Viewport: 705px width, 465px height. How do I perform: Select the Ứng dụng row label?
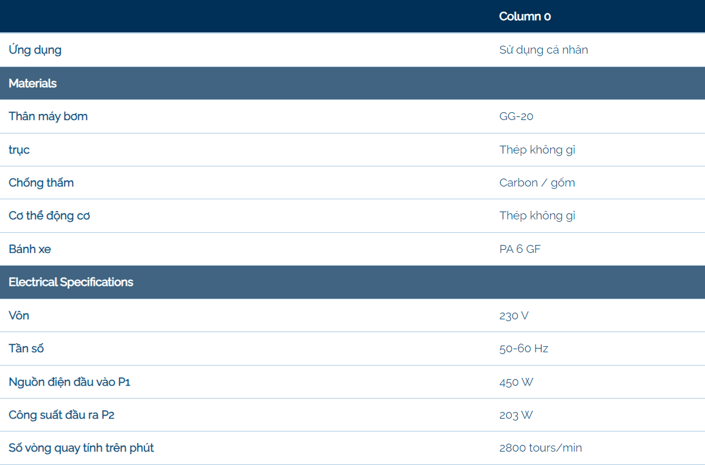(x=35, y=50)
